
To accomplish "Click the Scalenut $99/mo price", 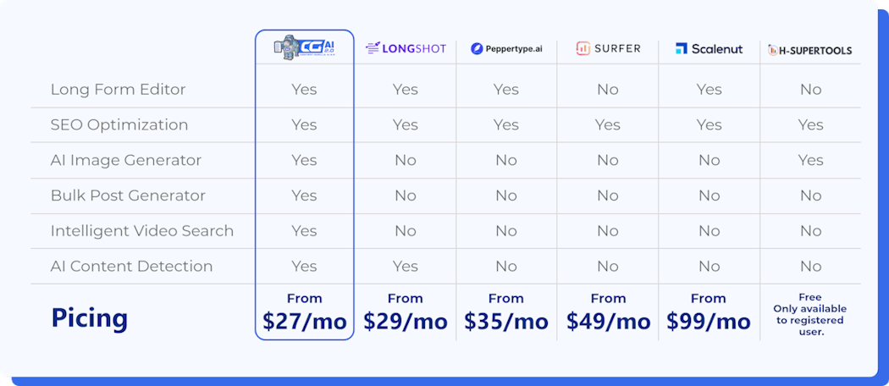I will pyautogui.click(x=709, y=322).
